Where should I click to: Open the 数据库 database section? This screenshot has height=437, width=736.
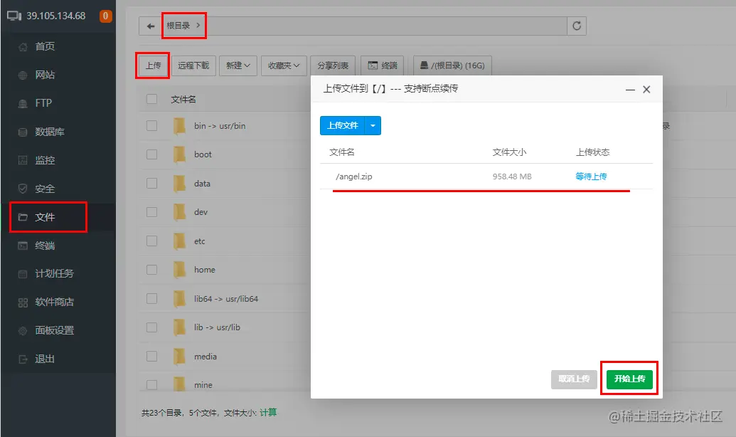[45, 131]
